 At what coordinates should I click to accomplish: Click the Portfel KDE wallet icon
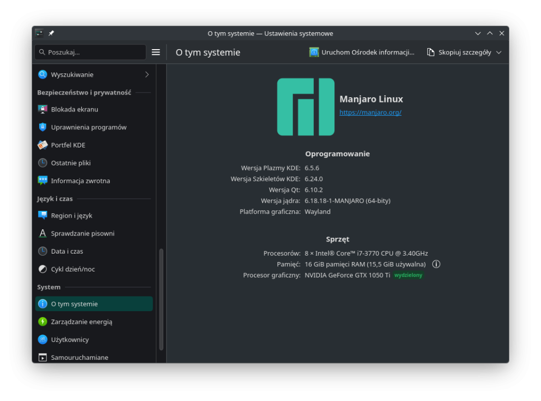pyautogui.click(x=43, y=145)
